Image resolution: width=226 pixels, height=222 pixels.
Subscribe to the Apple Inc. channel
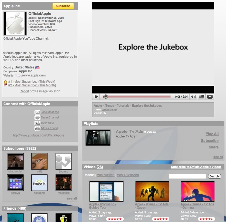tap(63, 6)
